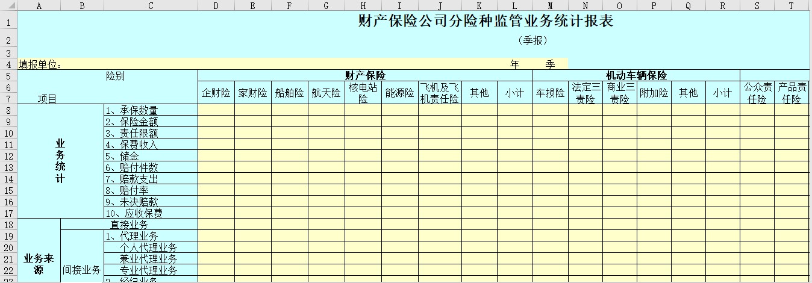Select row 17 header

point(8,213)
